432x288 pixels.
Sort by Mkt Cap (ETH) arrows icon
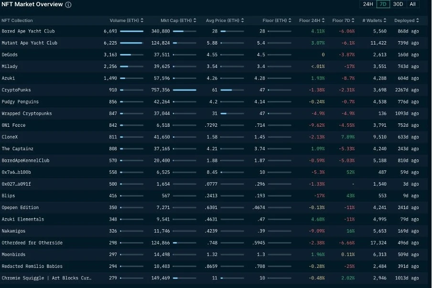click(195, 21)
